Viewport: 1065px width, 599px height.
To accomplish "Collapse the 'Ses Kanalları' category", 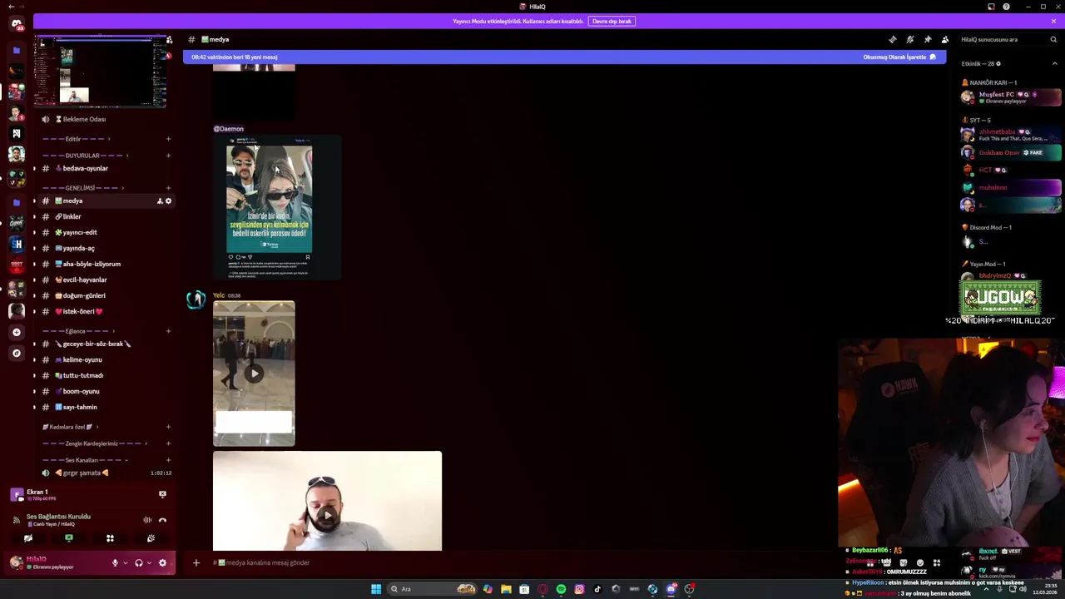I will 83,460.
